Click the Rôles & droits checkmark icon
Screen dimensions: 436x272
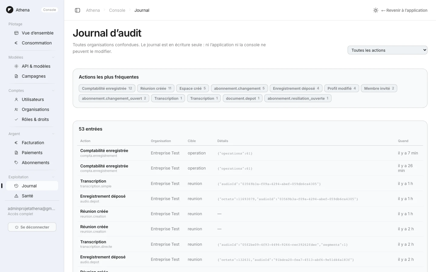tap(16, 119)
